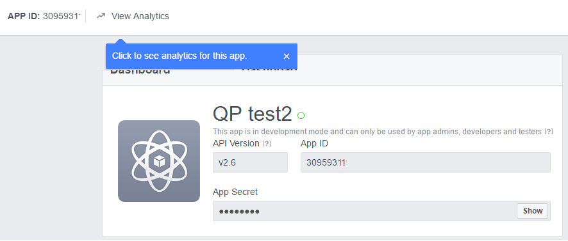Screen dimensions: 568x241
Task: Click the analytics trend arrow icon
Action: (101, 16)
